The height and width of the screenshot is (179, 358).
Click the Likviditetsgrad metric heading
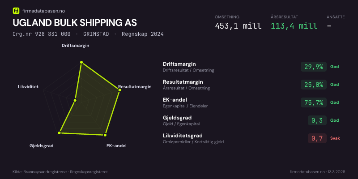pyautogui.click(x=183, y=136)
